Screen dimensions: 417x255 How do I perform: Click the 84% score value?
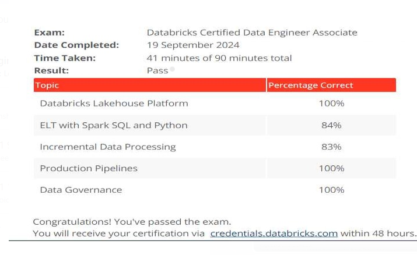click(x=331, y=125)
